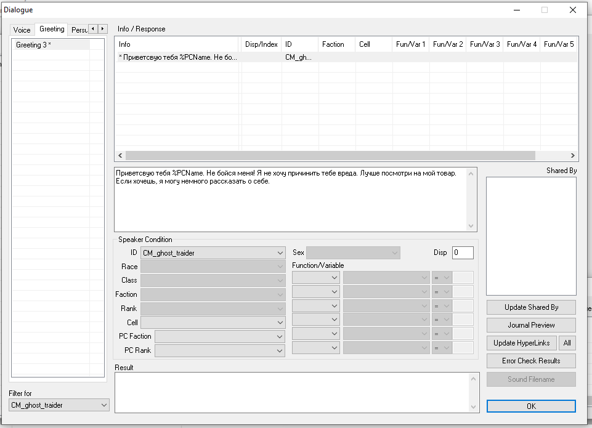
Task: Click the Faction column header in the Info list
Action: [x=337, y=44]
